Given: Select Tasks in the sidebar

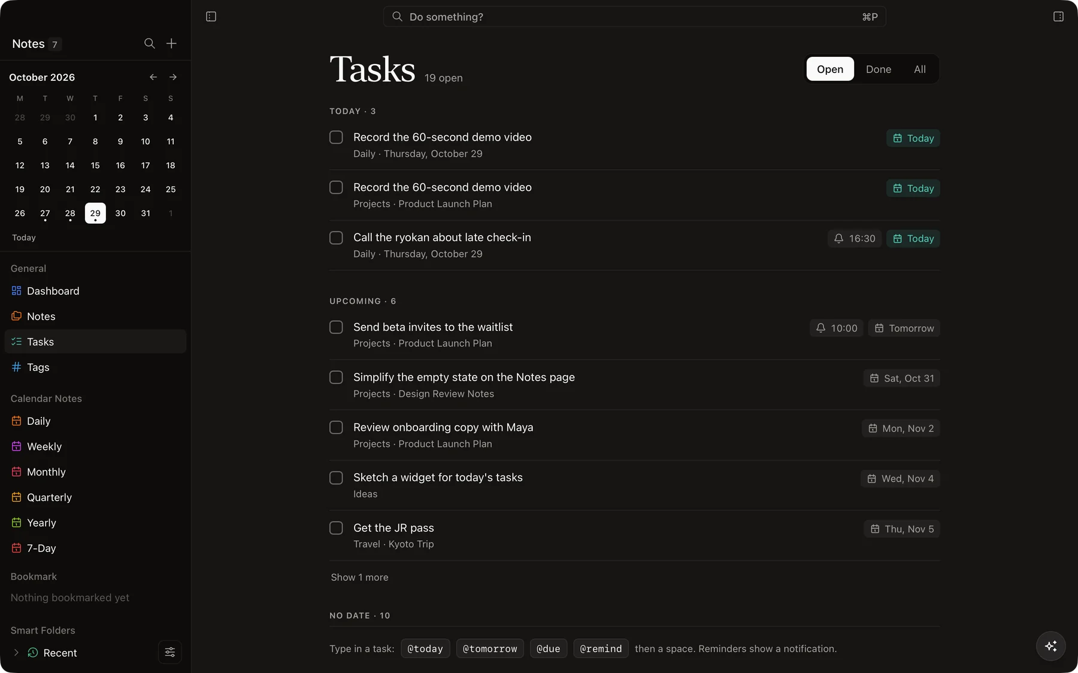Looking at the screenshot, I should pyautogui.click(x=95, y=342).
